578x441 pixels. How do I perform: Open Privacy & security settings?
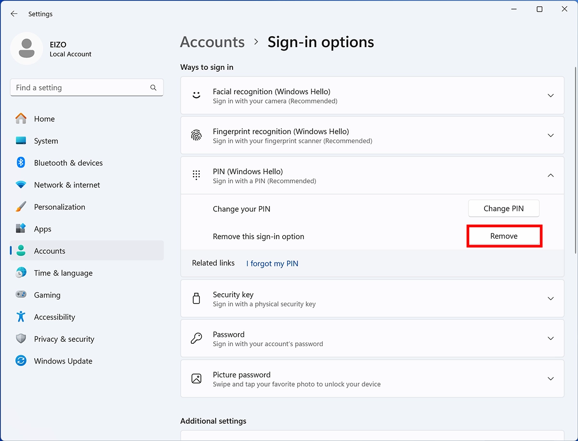(x=87, y=339)
